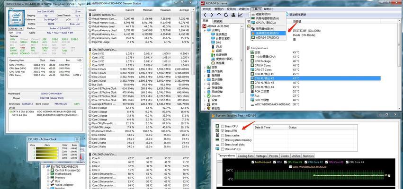Enable the Stress system memory checkbox
Image resolution: width=403 pixels, height=189 pixels.
pyautogui.click(x=223, y=140)
